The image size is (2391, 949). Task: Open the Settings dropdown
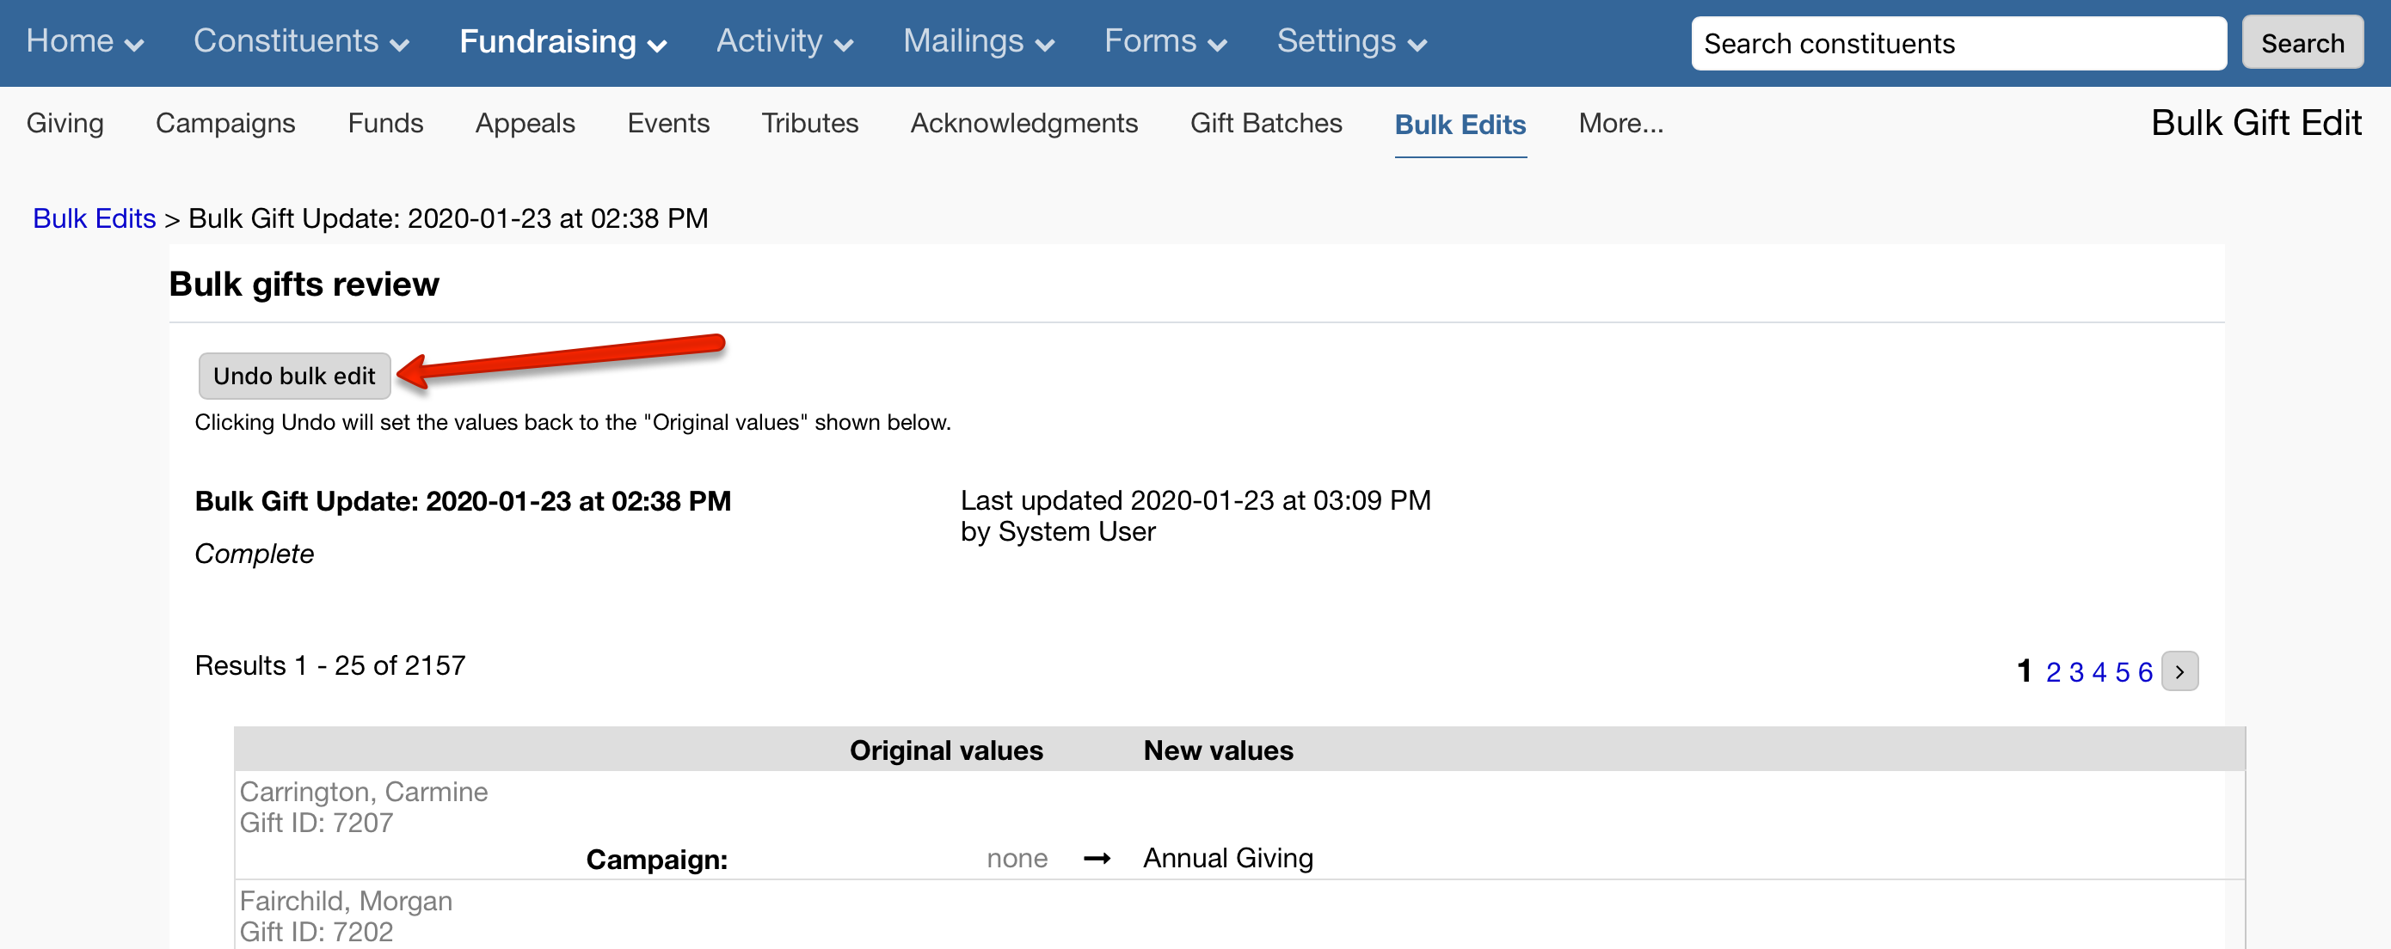pyautogui.click(x=1351, y=42)
